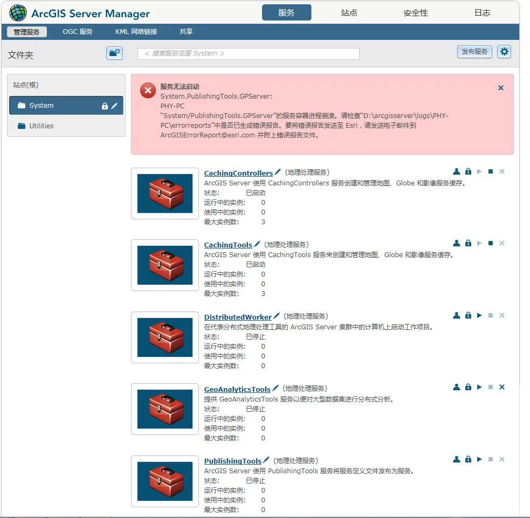This screenshot has width=530, height=518.
Task: Click the GeoAnalyticsTools toolbox thumbnail
Action: 165,409
